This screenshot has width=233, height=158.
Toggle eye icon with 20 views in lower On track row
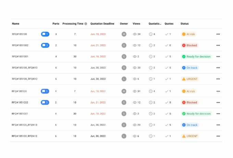pos(135,125)
